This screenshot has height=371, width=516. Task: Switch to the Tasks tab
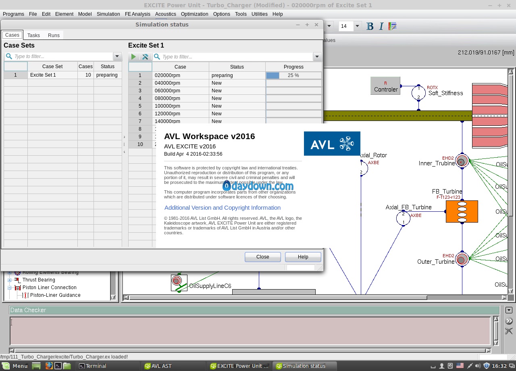[x=33, y=35]
